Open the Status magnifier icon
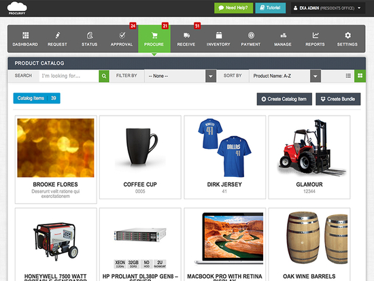This screenshot has width=374, height=281. [90, 35]
